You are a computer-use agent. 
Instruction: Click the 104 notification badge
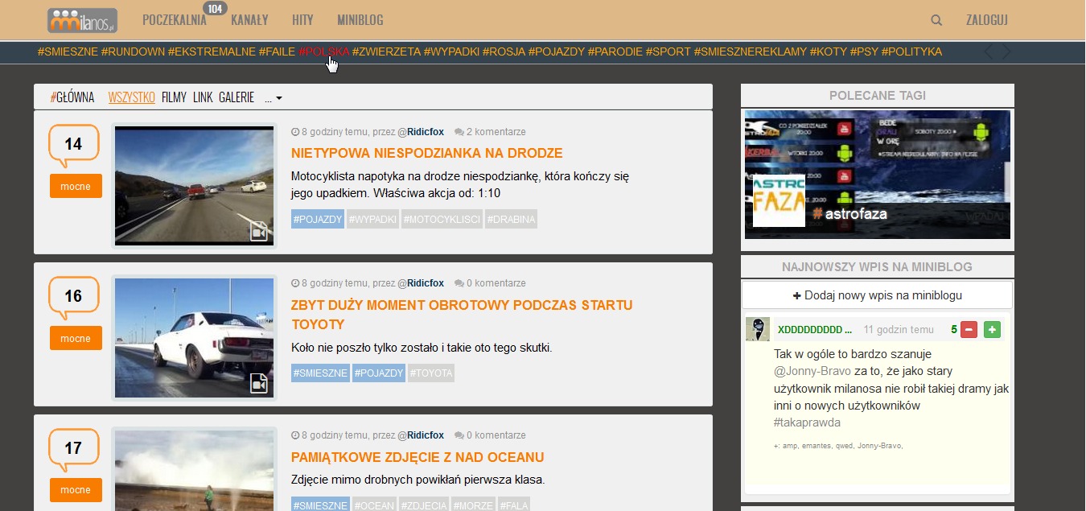point(214,9)
